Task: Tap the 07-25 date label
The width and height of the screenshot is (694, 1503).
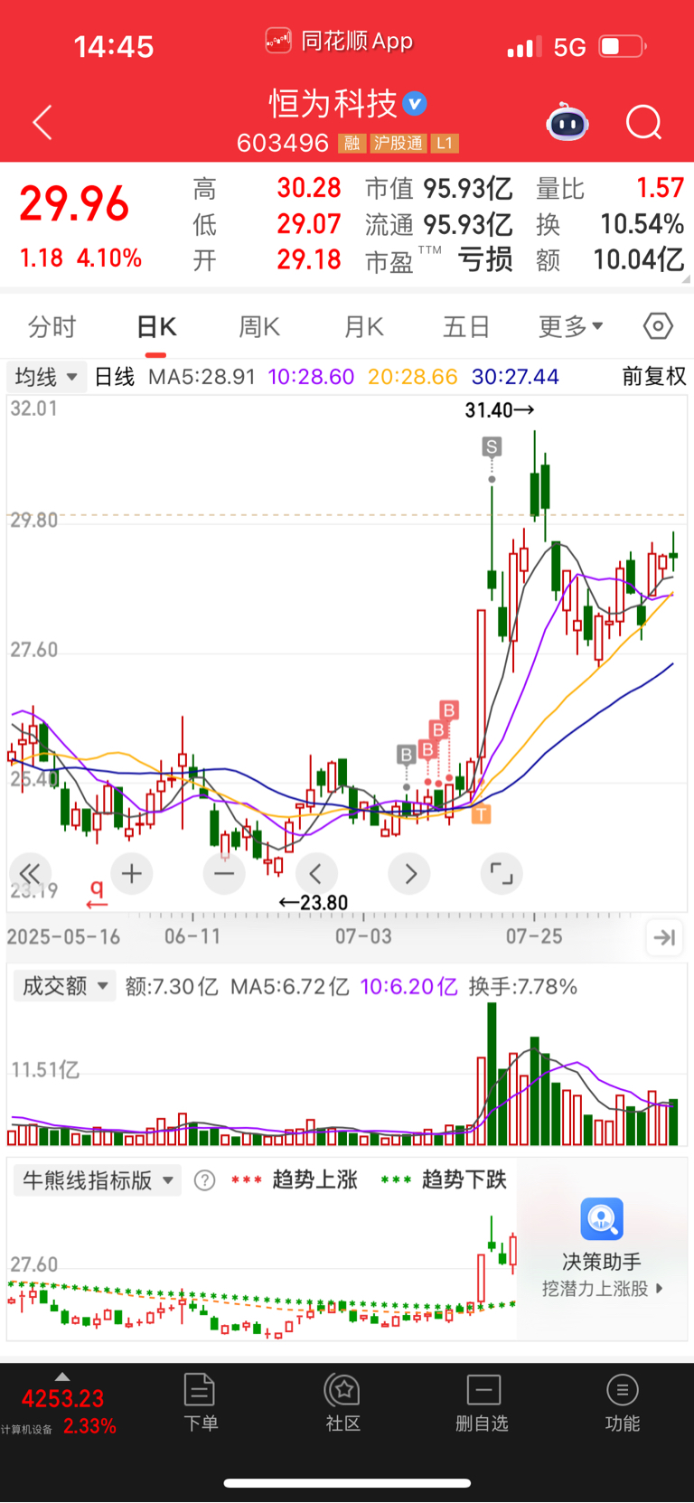Action: (x=534, y=936)
